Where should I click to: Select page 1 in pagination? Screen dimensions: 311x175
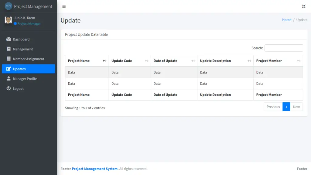[x=286, y=107]
